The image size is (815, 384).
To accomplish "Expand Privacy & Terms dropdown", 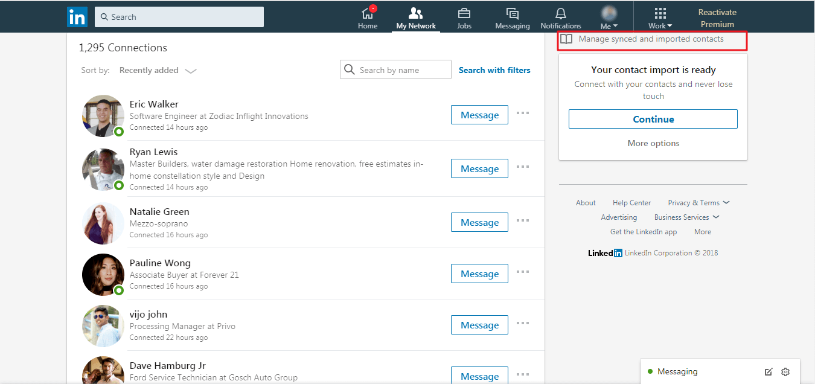I will tap(698, 203).
